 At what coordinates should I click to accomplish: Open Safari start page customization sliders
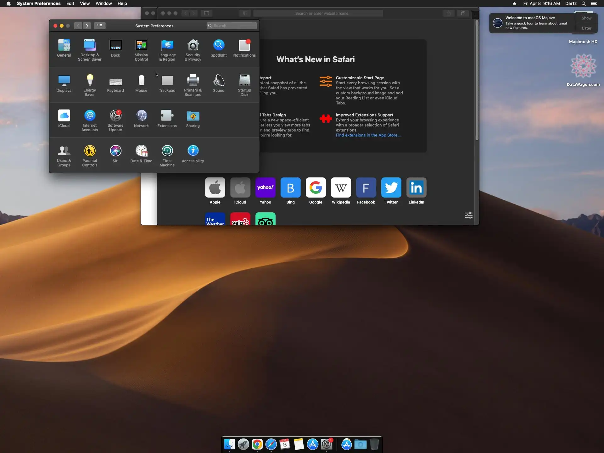tap(468, 215)
